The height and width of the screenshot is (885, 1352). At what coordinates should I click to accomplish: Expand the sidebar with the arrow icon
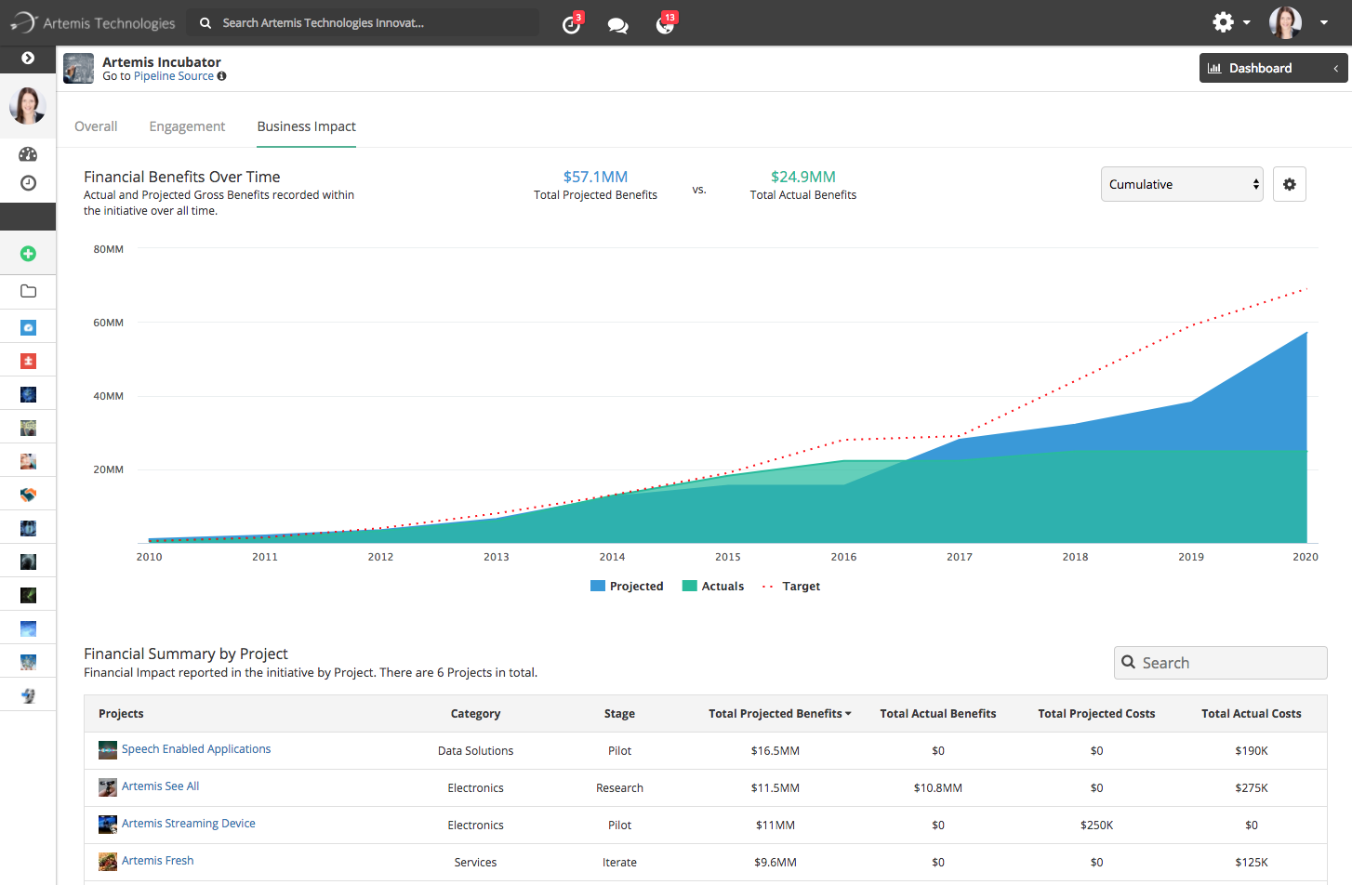pos(28,58)
